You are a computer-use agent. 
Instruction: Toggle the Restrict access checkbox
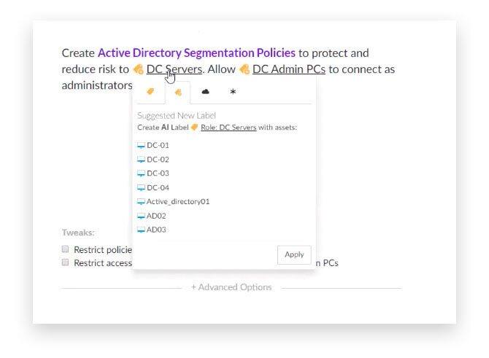click(65, 262)
